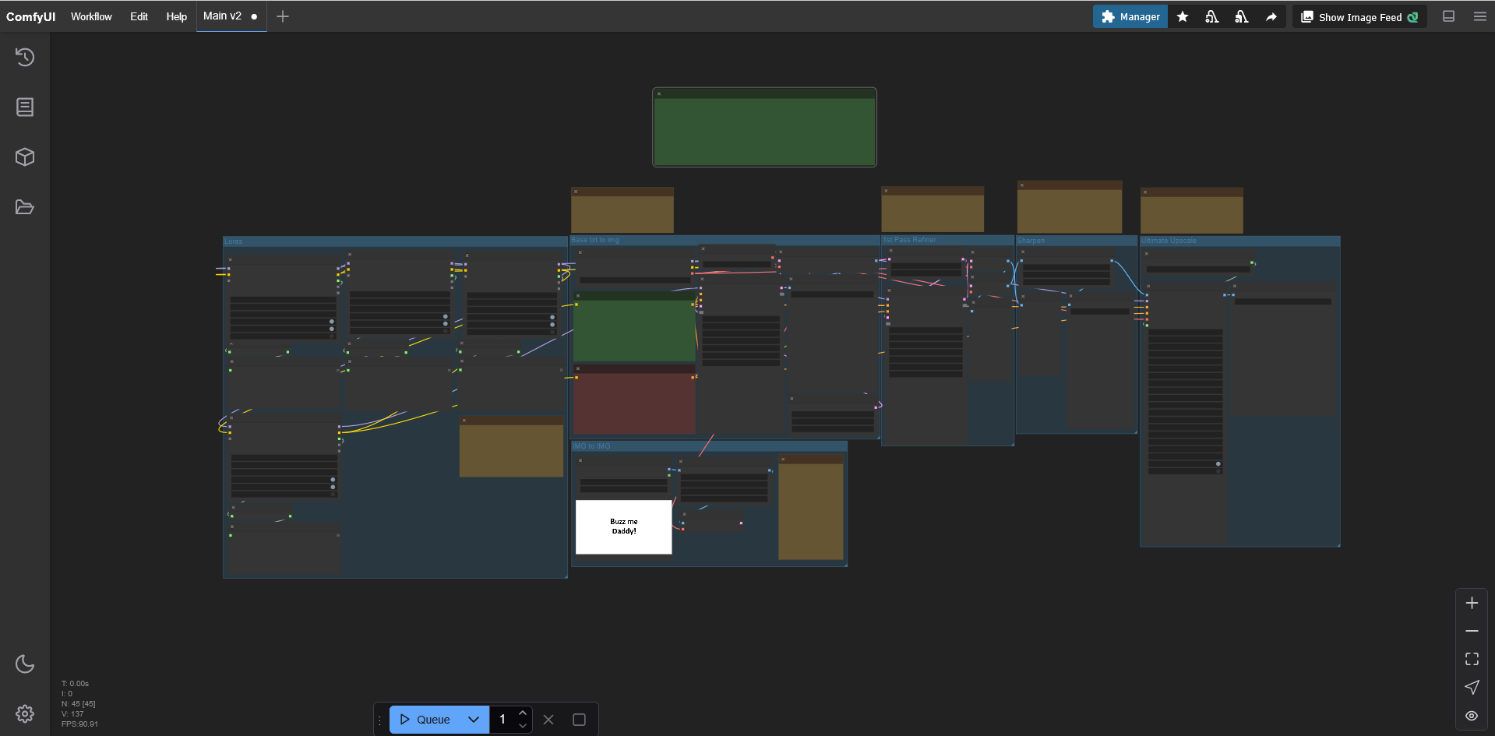The height and width of the screenshot is (736, 1495).
Task: Add a new workflow tab with plus
Action: click(x=283, y=16)
